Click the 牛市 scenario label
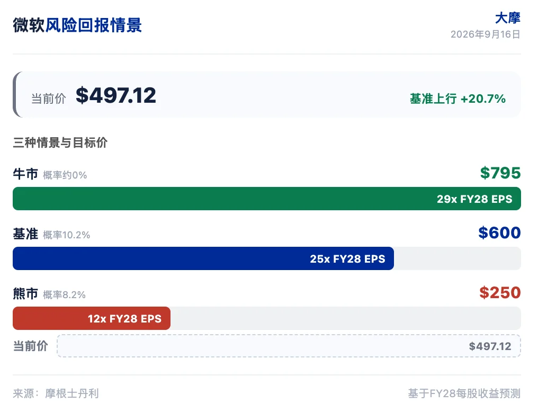The height and width of the screenshot is (412, 538). (25, 174)
